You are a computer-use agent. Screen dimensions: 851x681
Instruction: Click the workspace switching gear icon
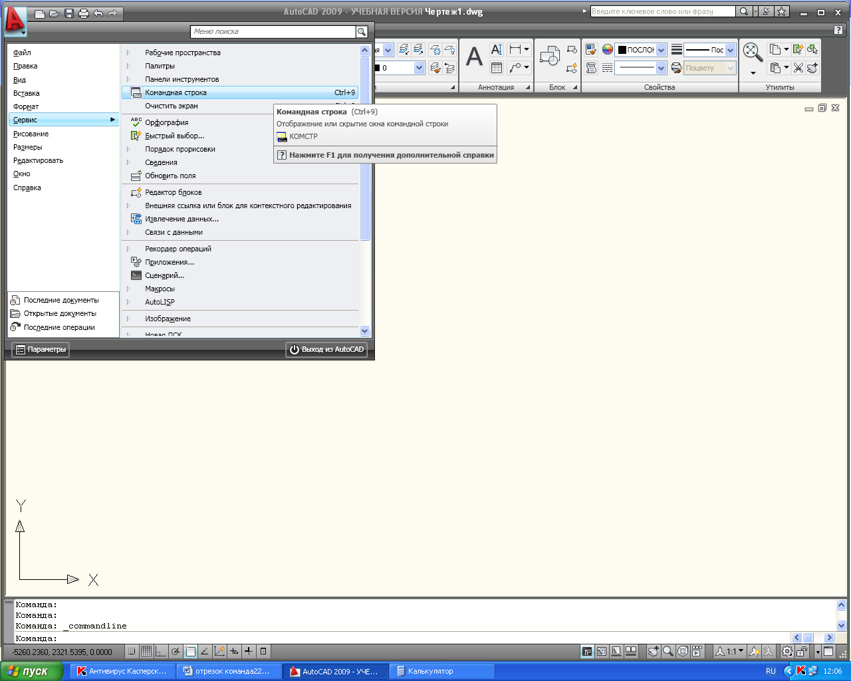point(787,652)
